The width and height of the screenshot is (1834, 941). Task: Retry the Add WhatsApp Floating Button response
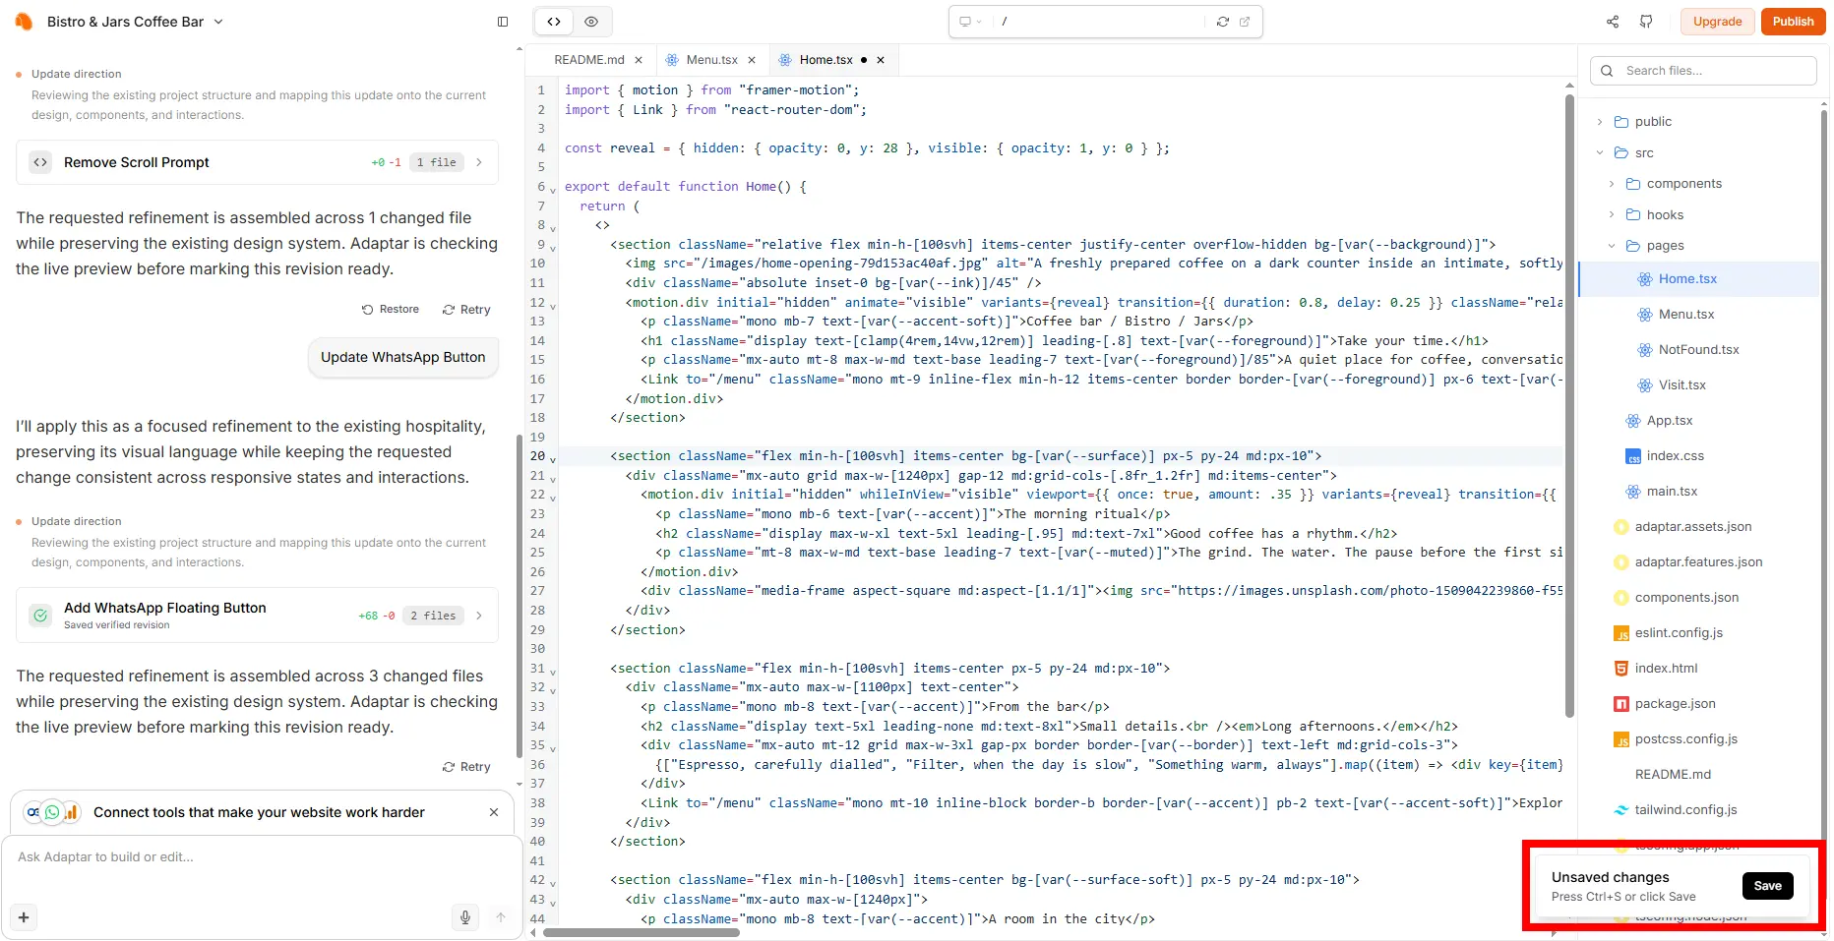pos(466,767)
